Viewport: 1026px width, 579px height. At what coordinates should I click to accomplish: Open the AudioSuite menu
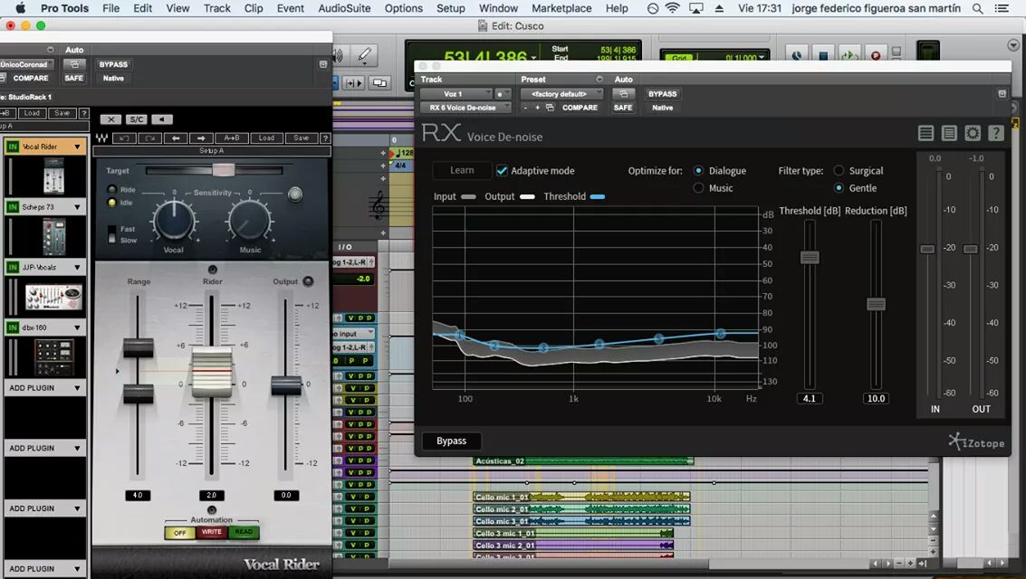pyautogui.click(x=344, y=8)
